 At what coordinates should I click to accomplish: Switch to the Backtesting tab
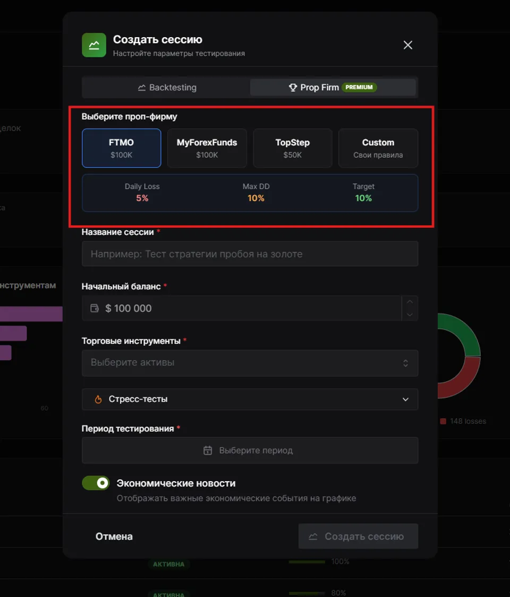click(166, 88)
